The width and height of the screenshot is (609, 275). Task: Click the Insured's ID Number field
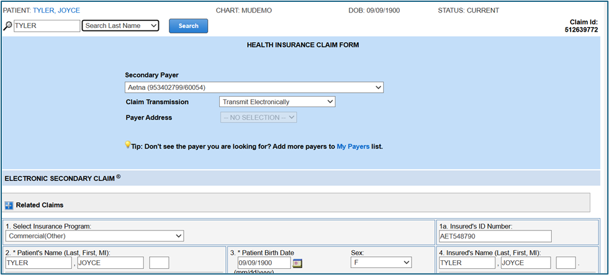click(x=495, y=236)
